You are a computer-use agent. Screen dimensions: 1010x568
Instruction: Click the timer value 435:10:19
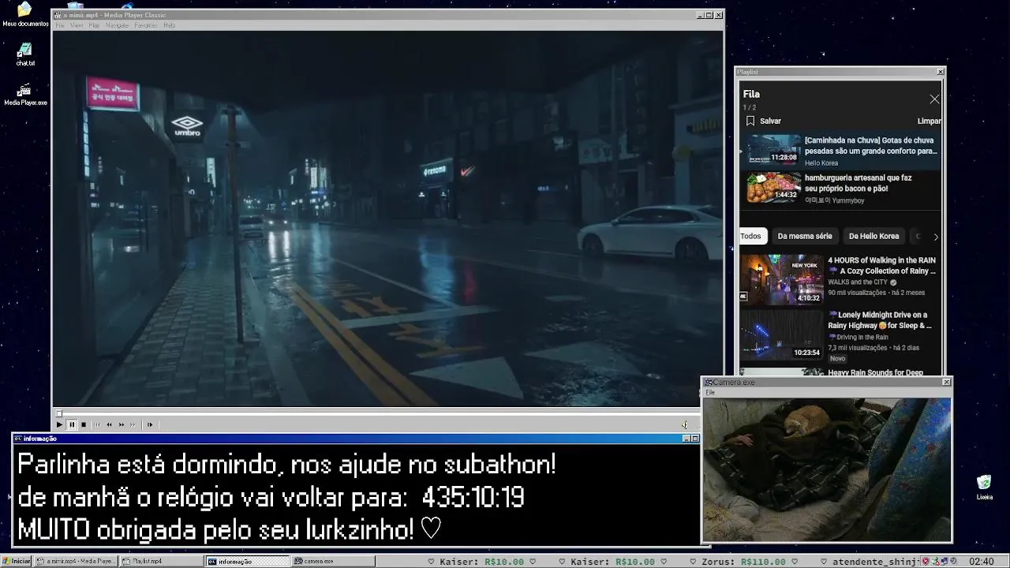click(x=473, y=498)
